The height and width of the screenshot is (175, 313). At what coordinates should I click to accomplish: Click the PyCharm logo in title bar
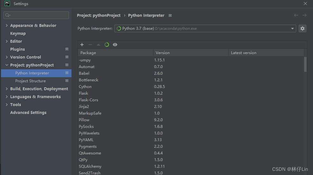coord(7,3)
